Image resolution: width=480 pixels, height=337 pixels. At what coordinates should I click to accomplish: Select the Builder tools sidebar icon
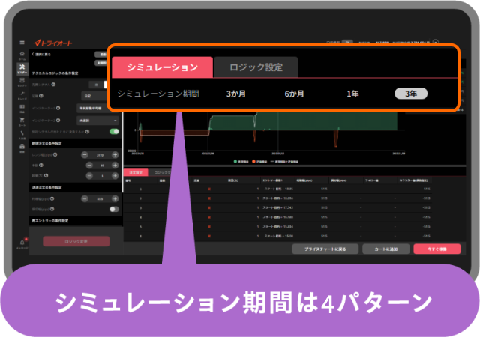point(22,68)
